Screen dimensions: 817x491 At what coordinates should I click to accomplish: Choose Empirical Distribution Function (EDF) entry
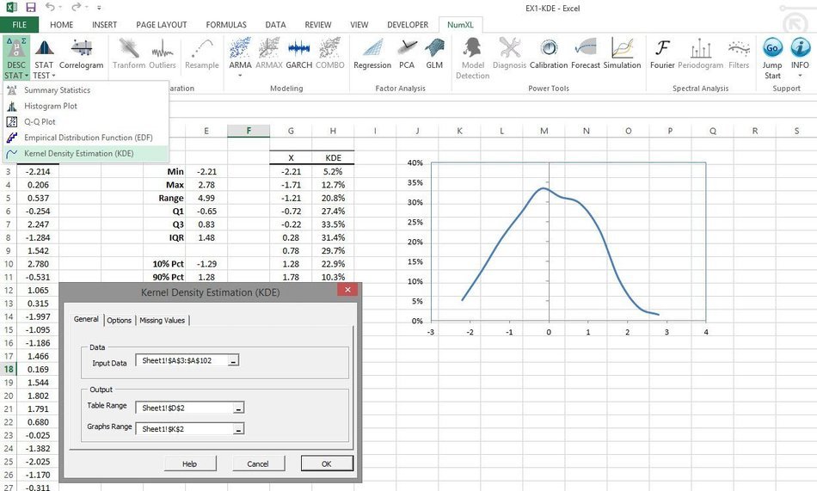86,138
